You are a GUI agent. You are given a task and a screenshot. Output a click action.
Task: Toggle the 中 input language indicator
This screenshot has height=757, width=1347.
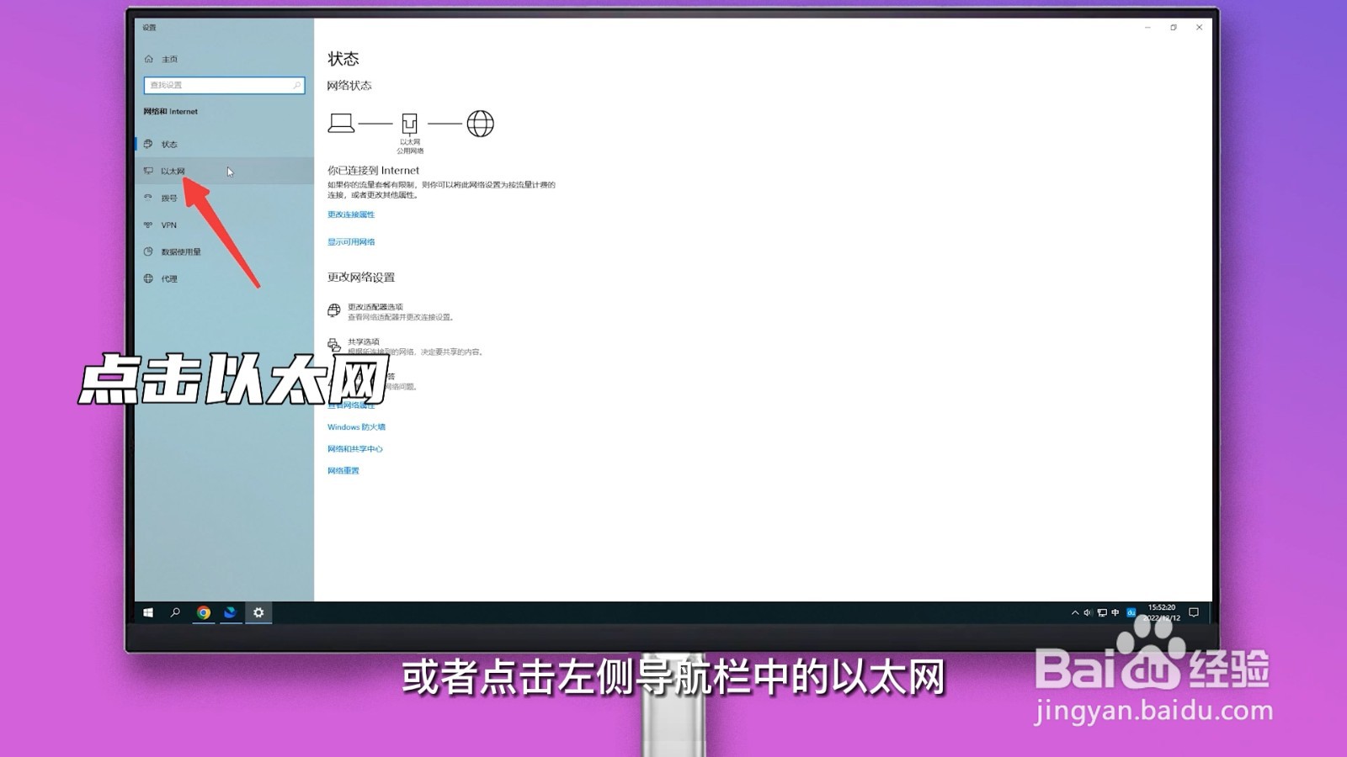tap(1115, 613)
